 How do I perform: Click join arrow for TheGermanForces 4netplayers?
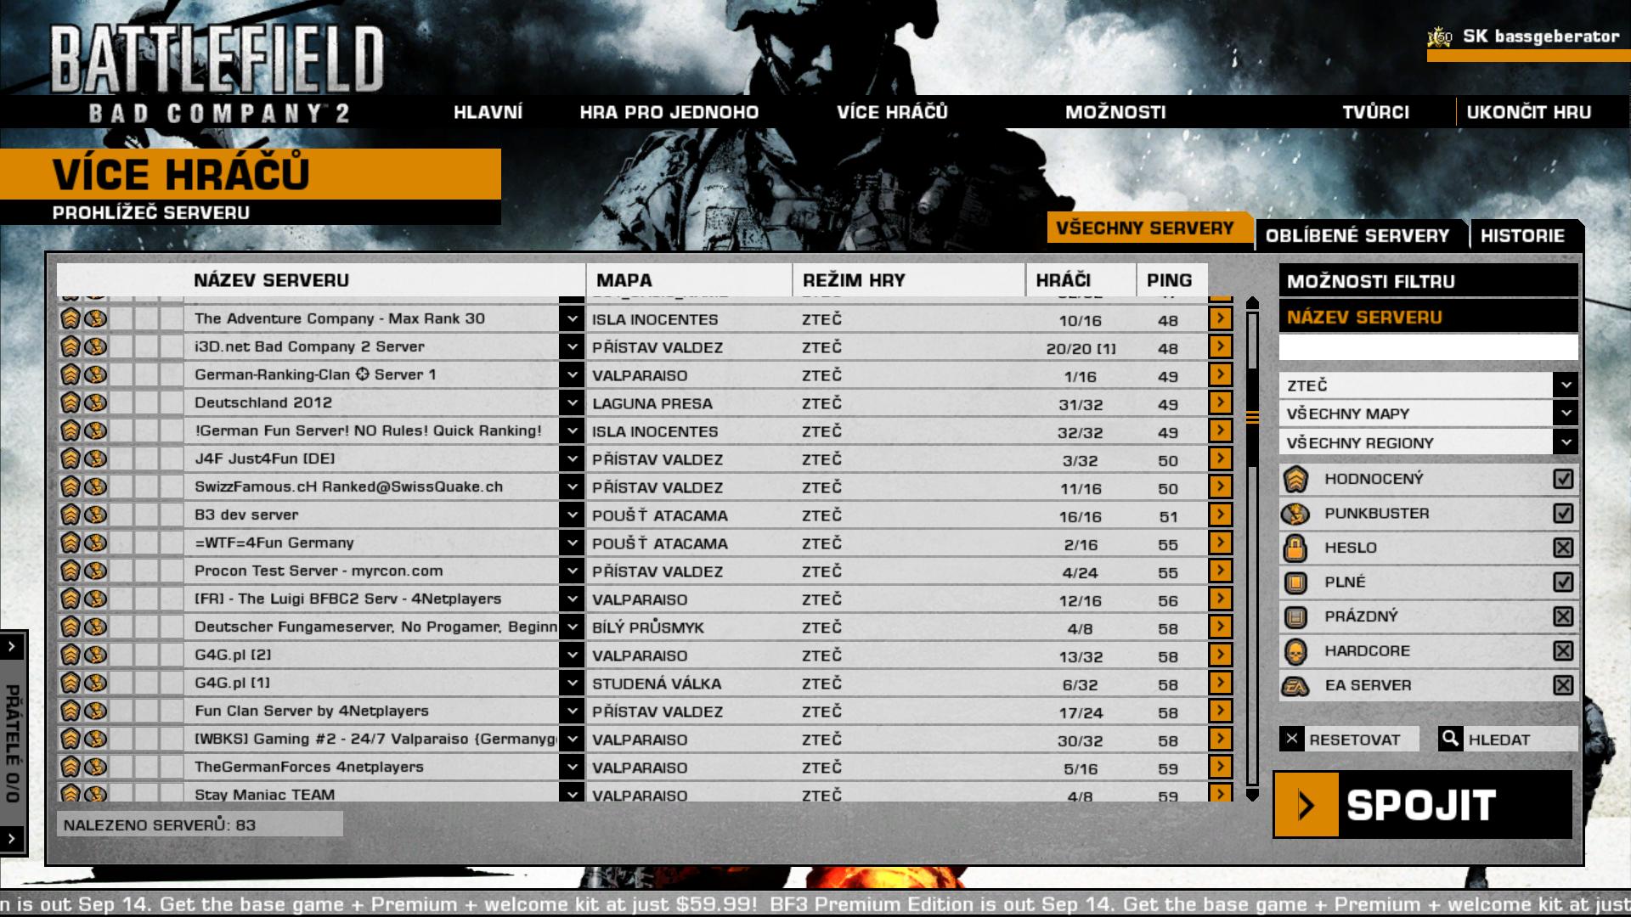point(1220,767)
